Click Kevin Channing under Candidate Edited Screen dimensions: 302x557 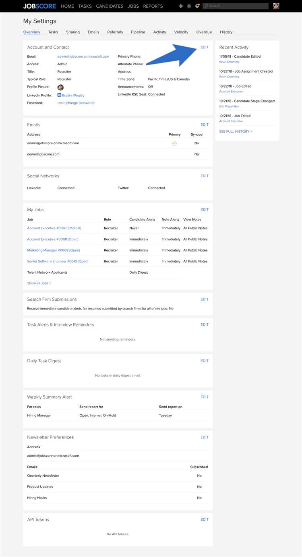click(x=229, y=62)
